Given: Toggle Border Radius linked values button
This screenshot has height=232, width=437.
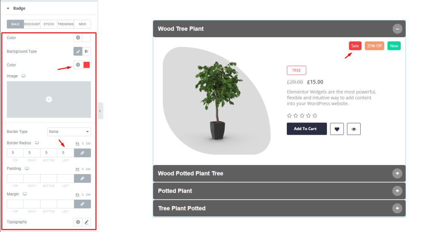Looking at the screenshot, I should coord(82,153).
